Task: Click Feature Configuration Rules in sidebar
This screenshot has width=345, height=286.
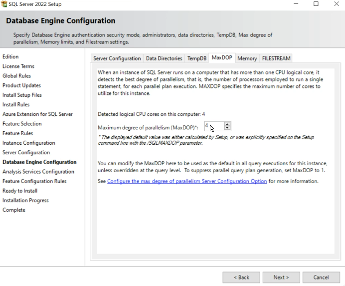Action: click(34, 181)
